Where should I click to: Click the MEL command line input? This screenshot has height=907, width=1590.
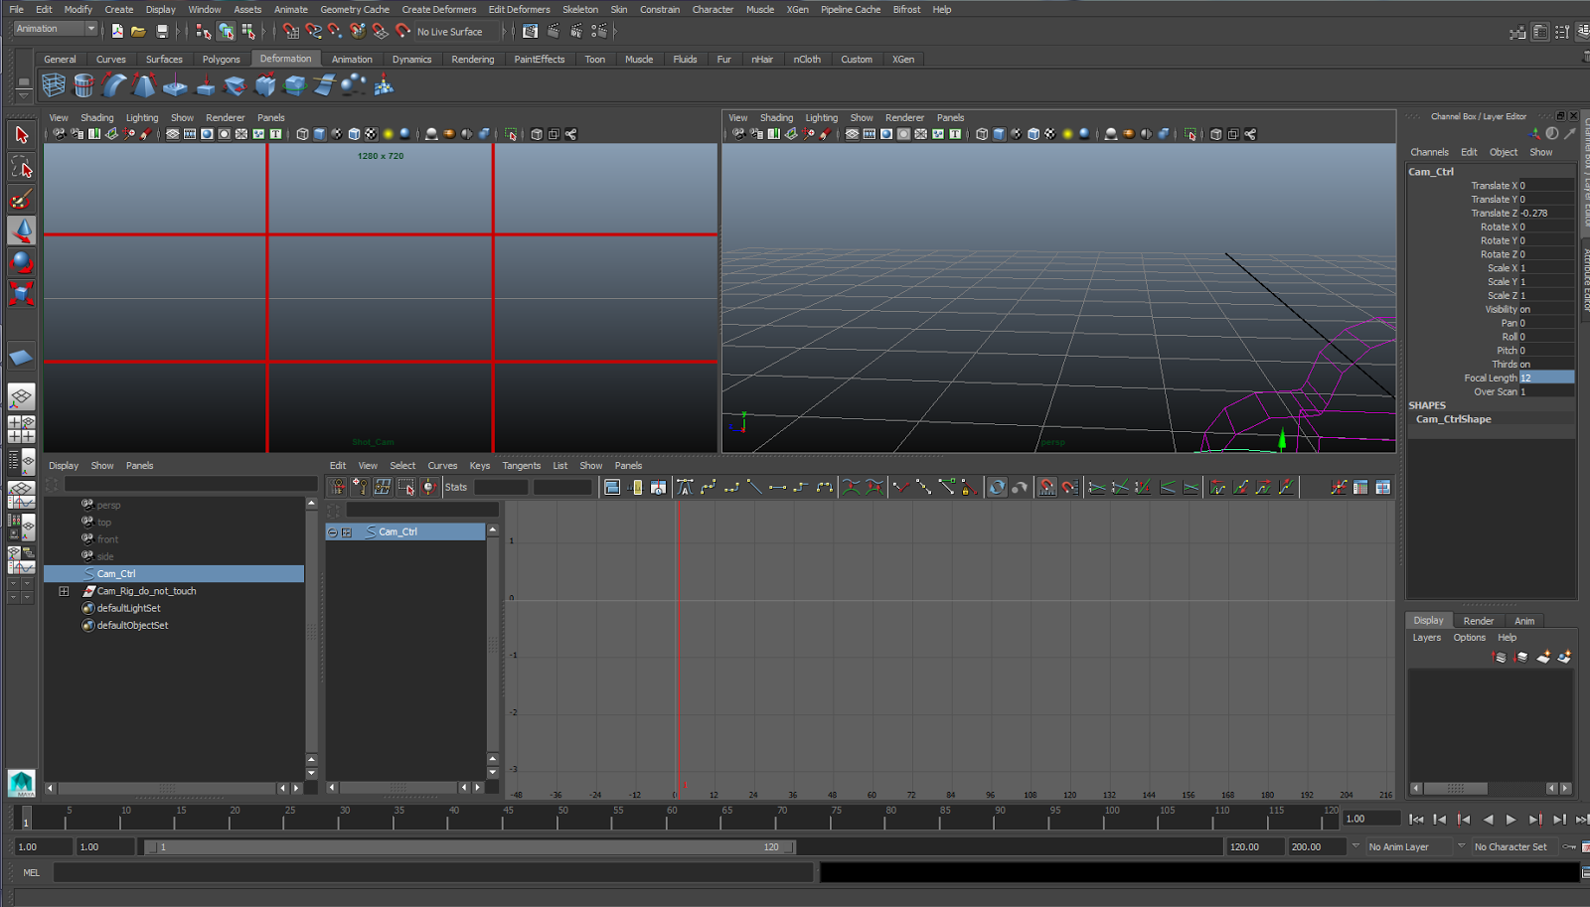433,873
